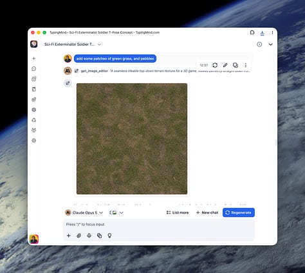Open the message's three-dot options menu

(x=246, y=65)
